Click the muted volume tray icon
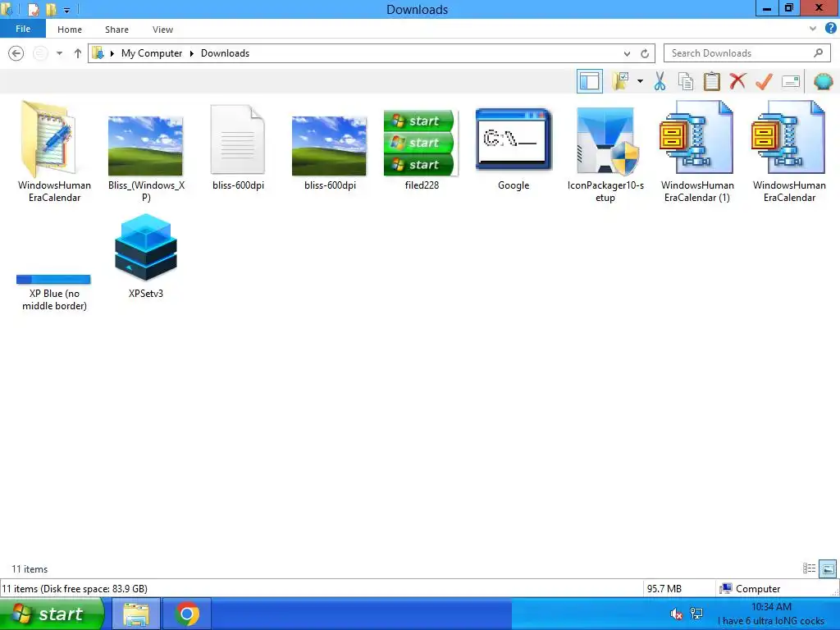The width and height of the screenshot is (840, 630). (x=676, y=614)
